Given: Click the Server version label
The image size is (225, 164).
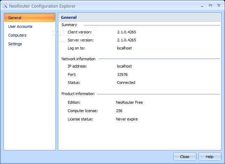Looking at the screenshot, I should pyautogui.click(x=81, y=40).
